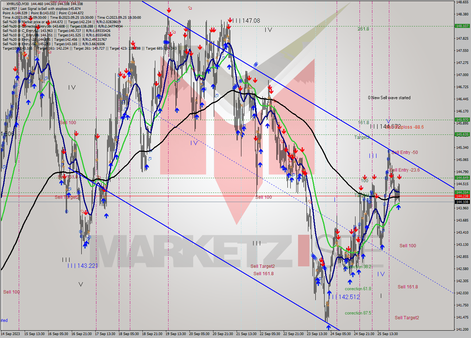Select the 'Sell Entry -50' label
The width and height of the screenshot is (471, 338).
[x=404, y=152]
